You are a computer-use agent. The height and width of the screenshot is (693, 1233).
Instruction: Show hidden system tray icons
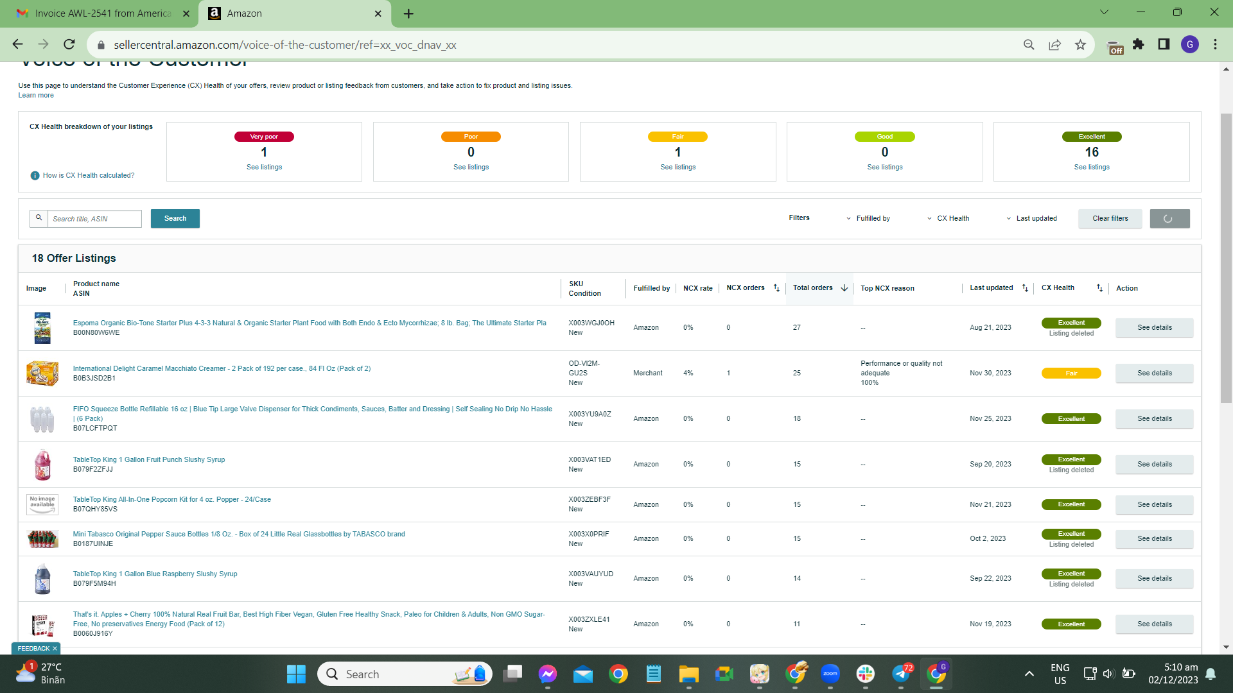coord(1029,674)
